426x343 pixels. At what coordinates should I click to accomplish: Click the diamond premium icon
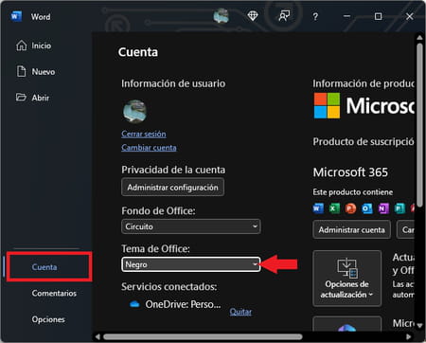pos(253,16)
